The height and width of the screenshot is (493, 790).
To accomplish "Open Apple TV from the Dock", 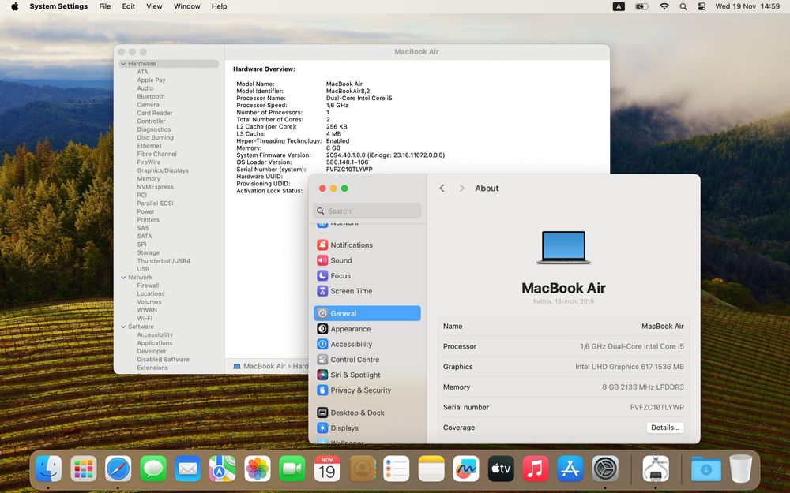I will (501, 469).
